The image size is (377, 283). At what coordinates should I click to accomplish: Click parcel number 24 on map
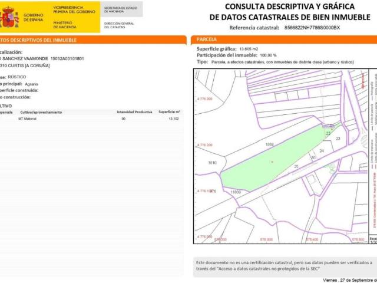pyautogui.click(x=322, y=151)
